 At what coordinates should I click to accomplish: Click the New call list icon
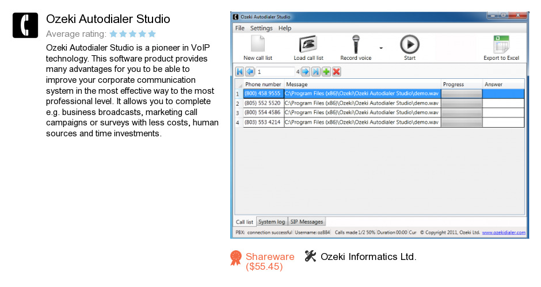pos(258,44)
